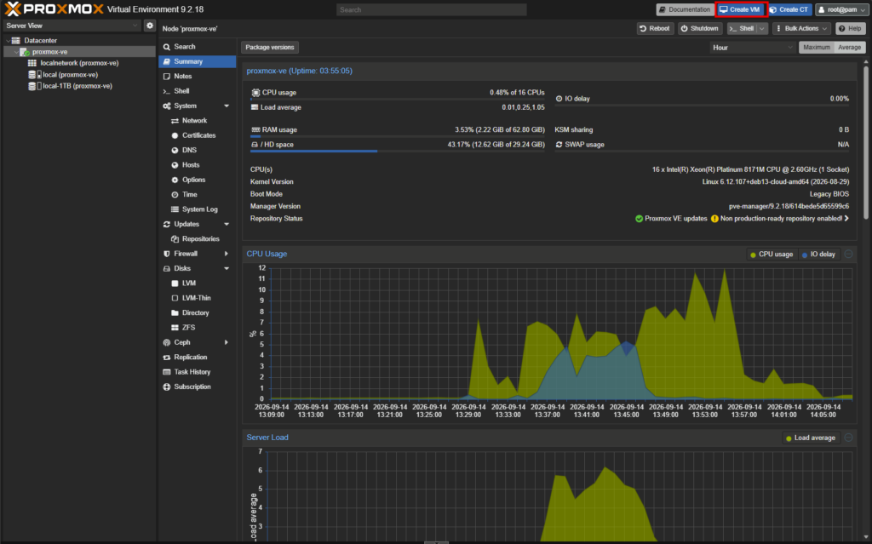Collapse the System menu section
The image size is (872, 544).
click(227, 106)
